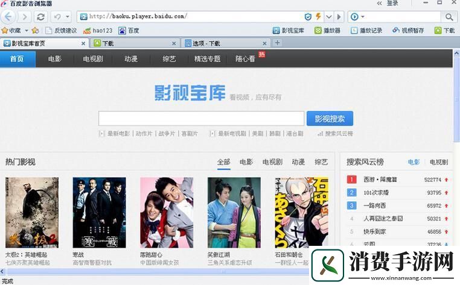The height and width of the screenshot is (285, 460).
Task: Switch 搜索风云榜 to 电视剧 tab
Action: coord(439,162)
